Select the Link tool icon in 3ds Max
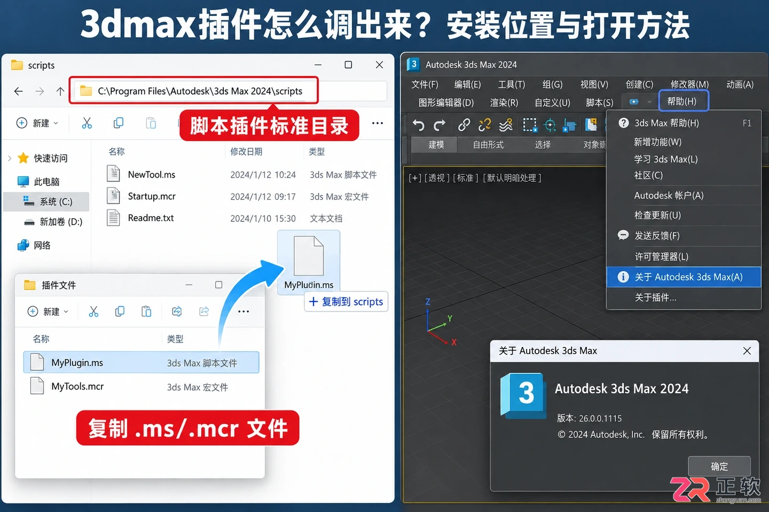Viewport: 769px width, 512px height. tap(464, 125)
